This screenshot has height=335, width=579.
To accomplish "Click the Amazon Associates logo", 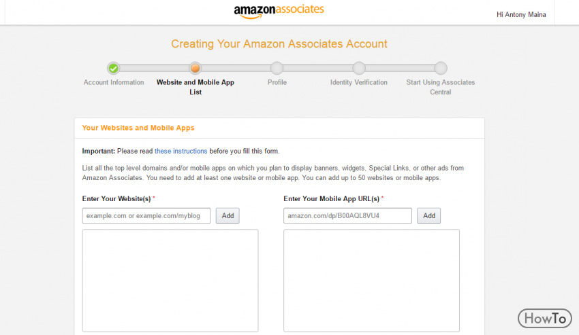I will (279, 11).
